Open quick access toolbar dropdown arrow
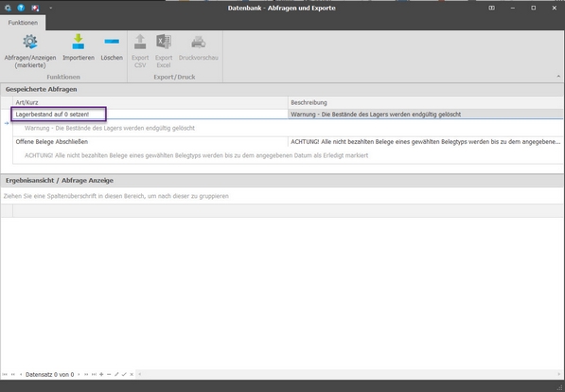 [51, 8]
